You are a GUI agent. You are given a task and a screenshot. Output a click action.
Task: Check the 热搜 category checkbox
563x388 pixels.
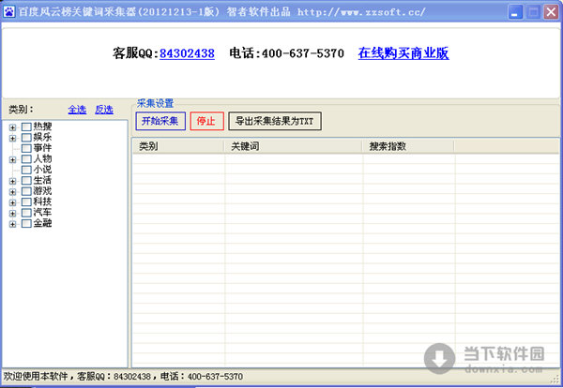[26, 127]
